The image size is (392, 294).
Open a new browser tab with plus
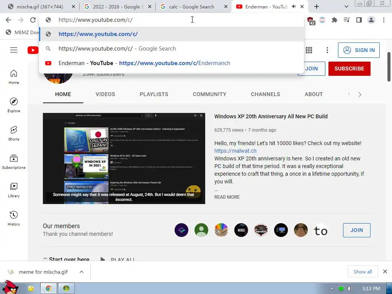pyautogui.click(x=317, y=7)
